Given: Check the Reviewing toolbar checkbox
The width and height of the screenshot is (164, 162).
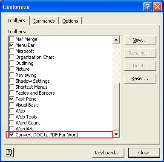Looking at the screenshot, I should click(12, 75).
